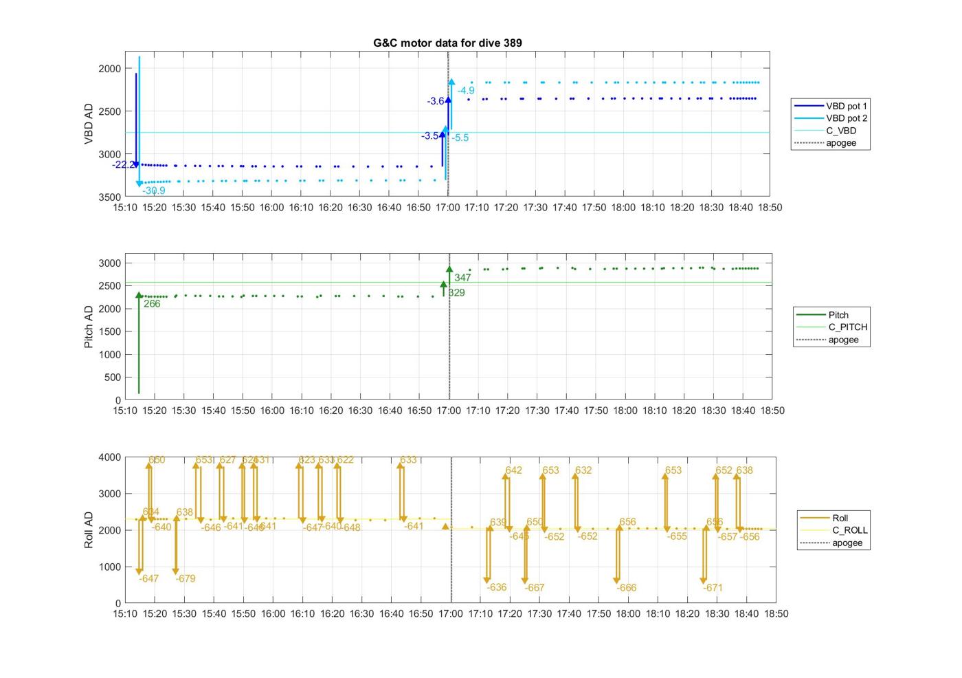Click the 'VBD AD' y-axis label
The width and height of the screenshot is (962, 678).
tap(89, 124)
